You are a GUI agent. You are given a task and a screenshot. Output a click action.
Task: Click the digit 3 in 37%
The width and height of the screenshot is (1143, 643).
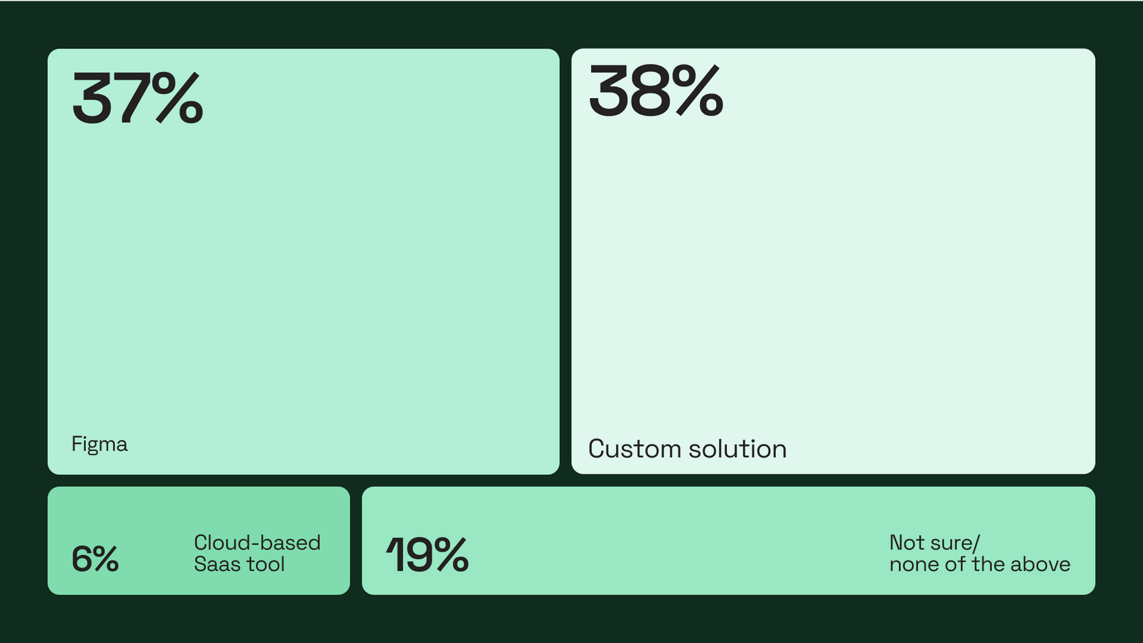click(x=92, y=99)
